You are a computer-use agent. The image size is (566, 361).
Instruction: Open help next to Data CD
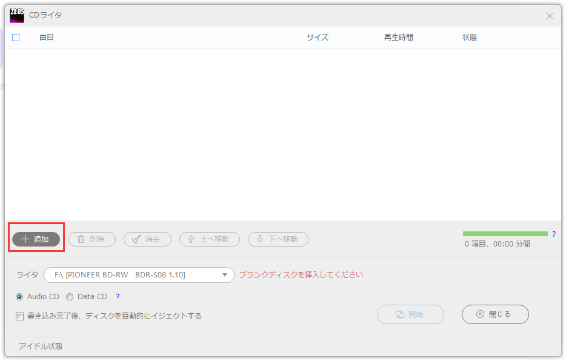pos(118,296)
